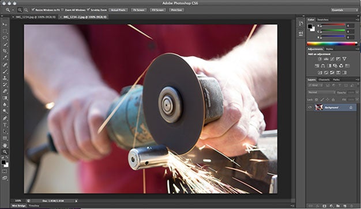
Task: Add a Brightness/Contrast adjustment
Action: 320,59
